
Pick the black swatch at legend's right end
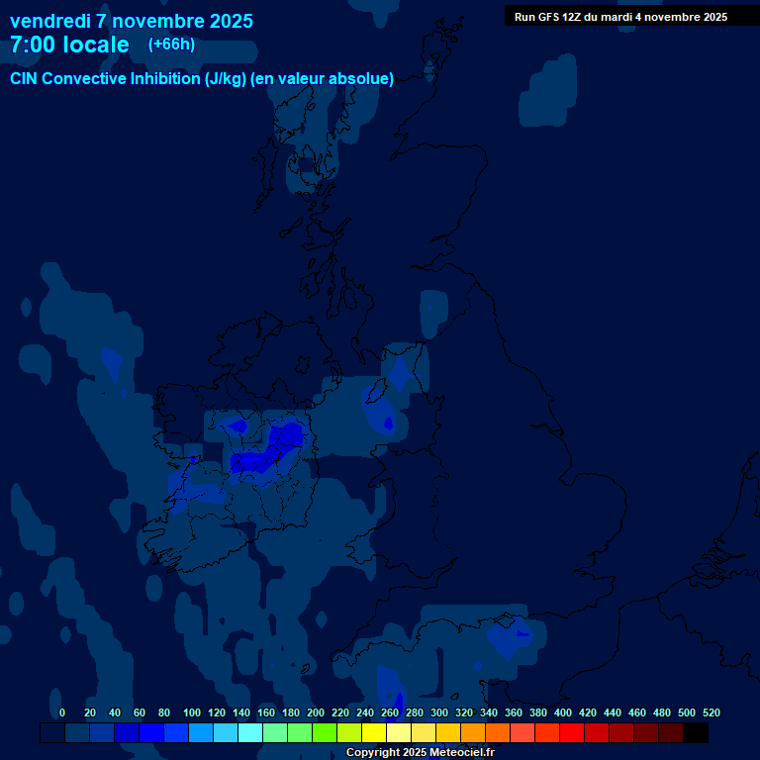(x=696, y=733)
